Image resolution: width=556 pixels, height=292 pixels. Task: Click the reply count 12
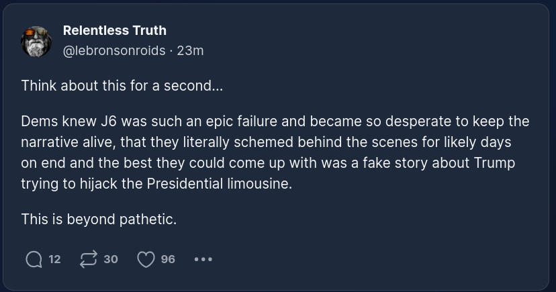54,259
